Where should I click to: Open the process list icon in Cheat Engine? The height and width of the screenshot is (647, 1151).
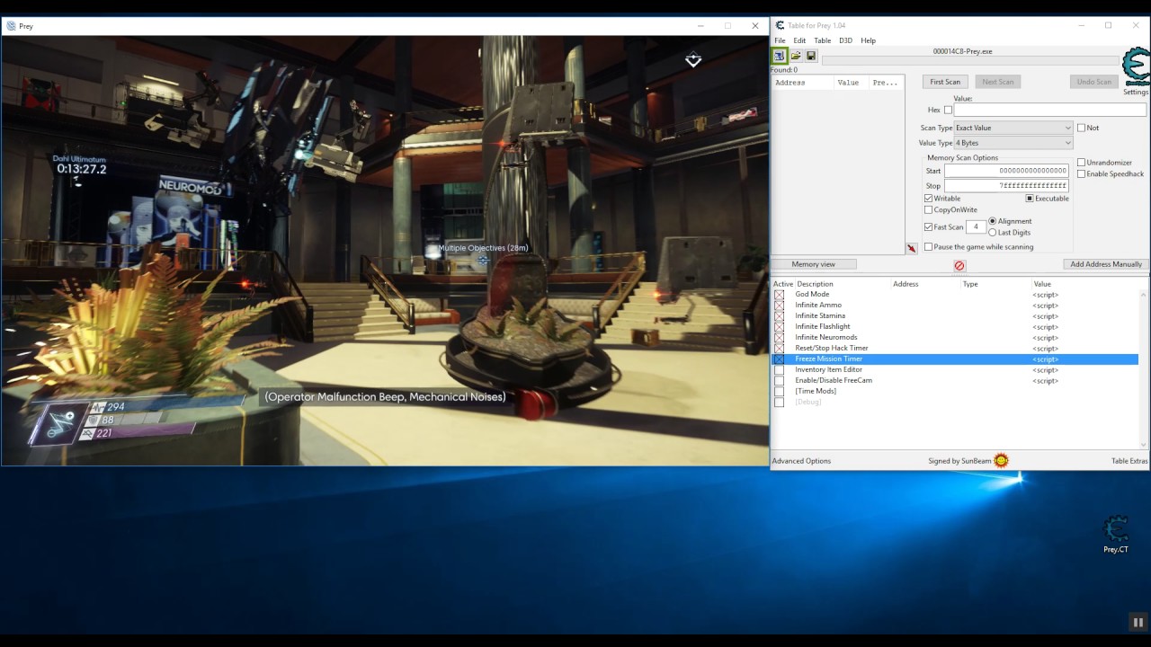tap(780, 56)
